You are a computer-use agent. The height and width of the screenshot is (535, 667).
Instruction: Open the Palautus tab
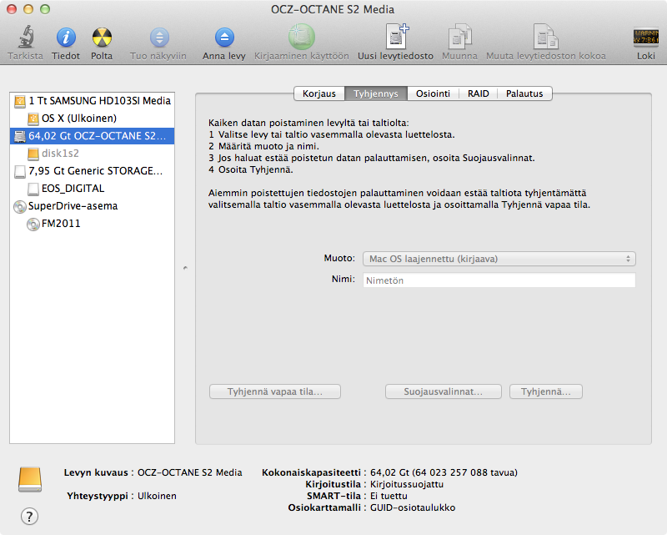pos(524,93)
